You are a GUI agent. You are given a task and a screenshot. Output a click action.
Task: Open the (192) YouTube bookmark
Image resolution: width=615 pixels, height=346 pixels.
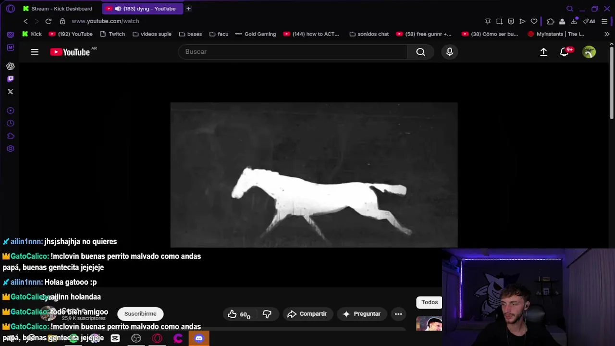tap(71, 34)
